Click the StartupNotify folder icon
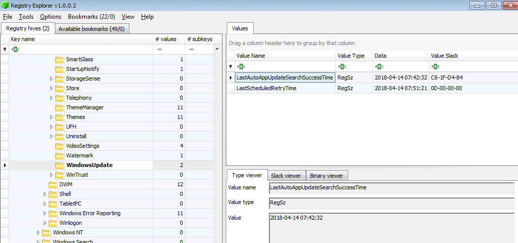Viewport: 518px width, 243px height. (59, 69)
